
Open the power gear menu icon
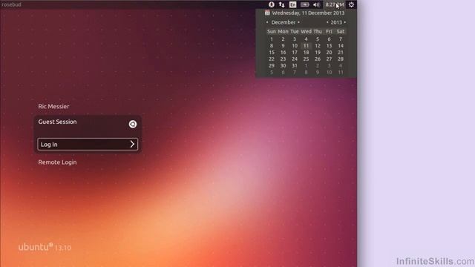pos(351,4)
